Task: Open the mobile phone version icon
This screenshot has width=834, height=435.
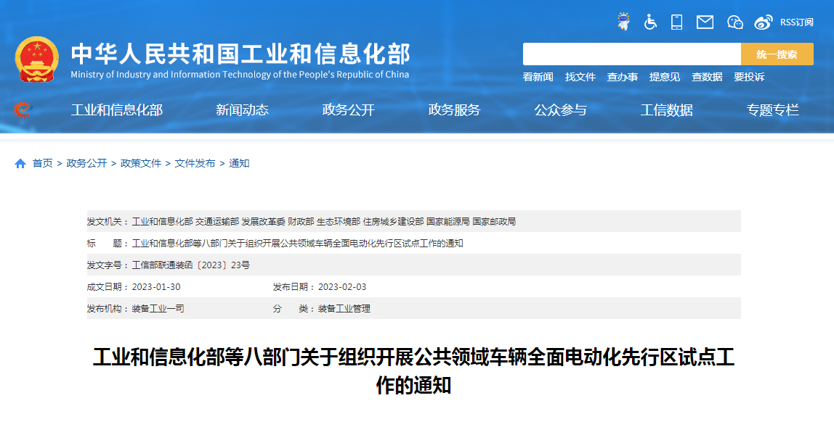Action: pos(676,22)
